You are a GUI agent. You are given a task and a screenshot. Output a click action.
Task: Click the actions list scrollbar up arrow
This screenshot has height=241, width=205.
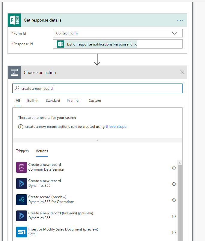click(x=180, y=163)
